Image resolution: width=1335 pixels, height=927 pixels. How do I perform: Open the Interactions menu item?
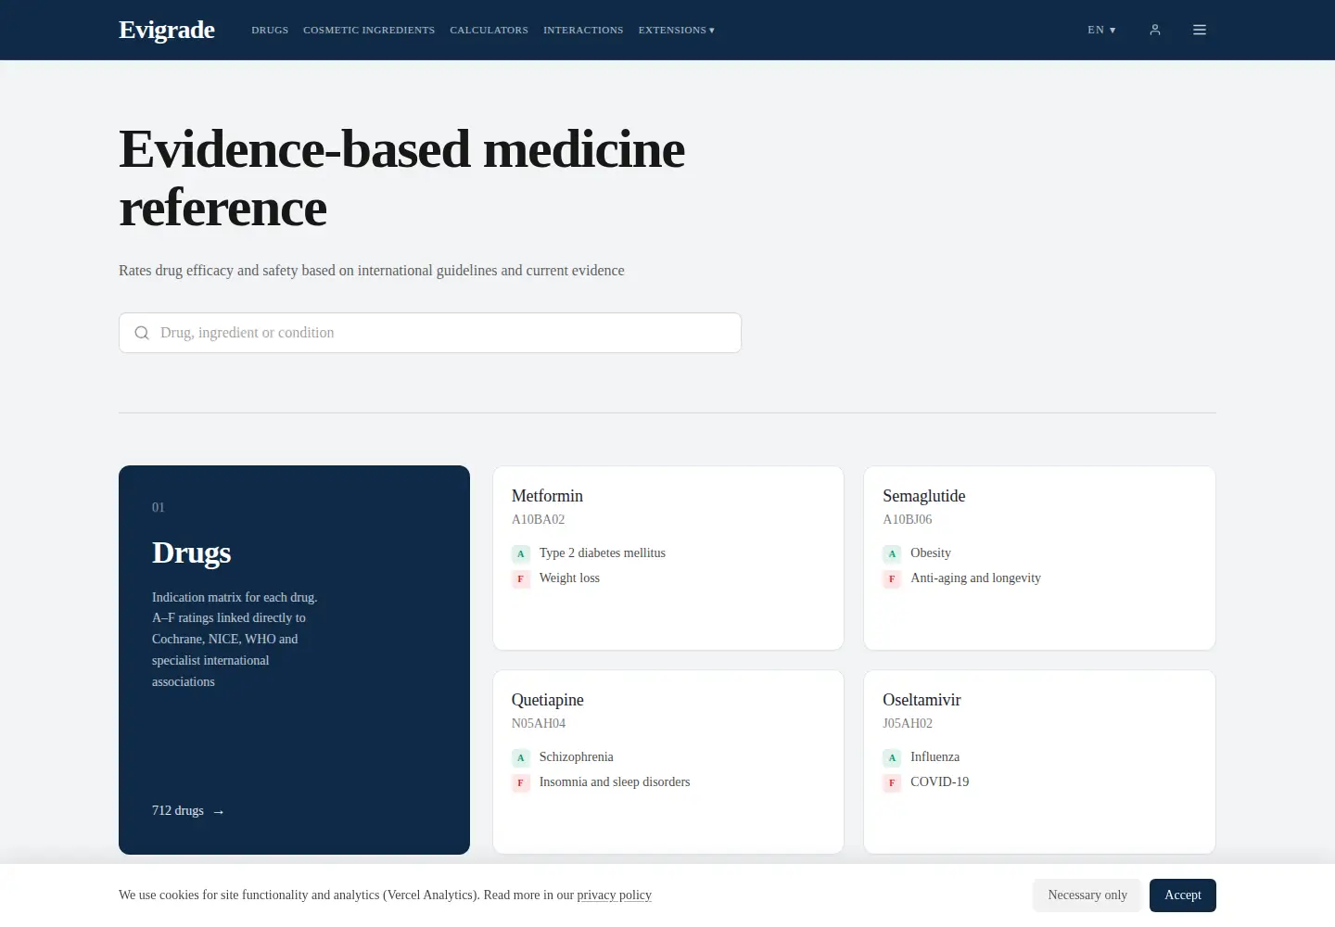[583, 30]
